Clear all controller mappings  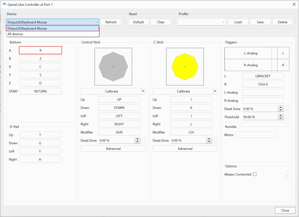[160, 22]
